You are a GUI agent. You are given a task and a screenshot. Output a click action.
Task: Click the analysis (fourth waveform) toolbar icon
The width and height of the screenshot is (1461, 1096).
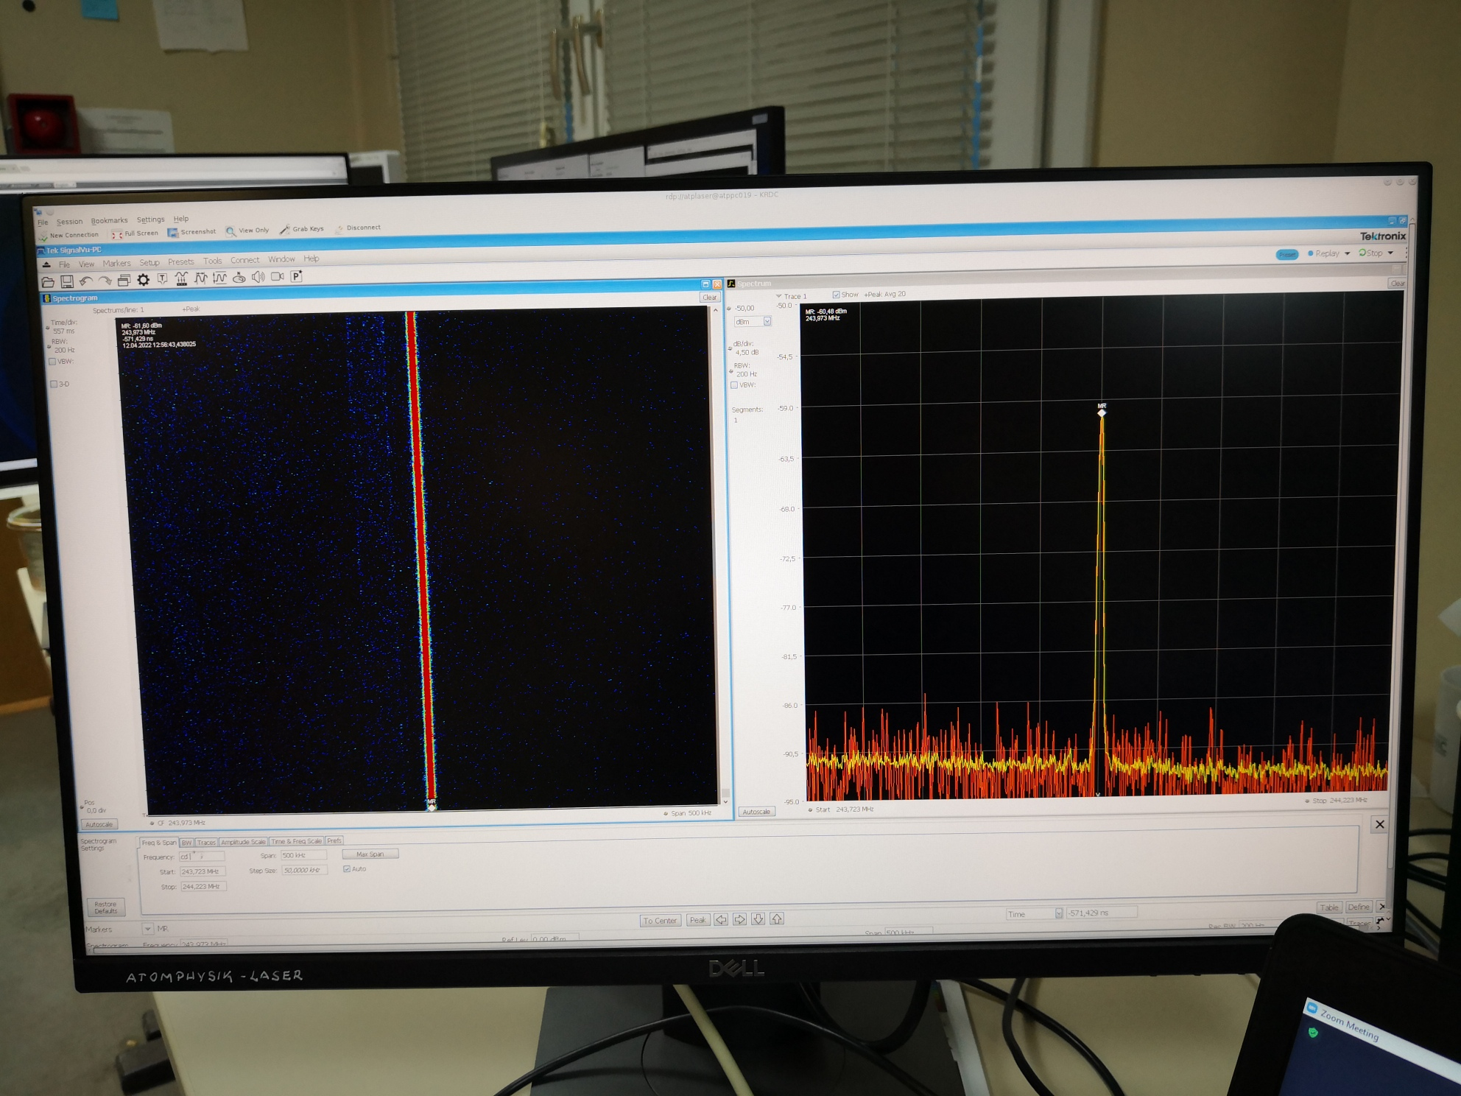coord(219,278)
